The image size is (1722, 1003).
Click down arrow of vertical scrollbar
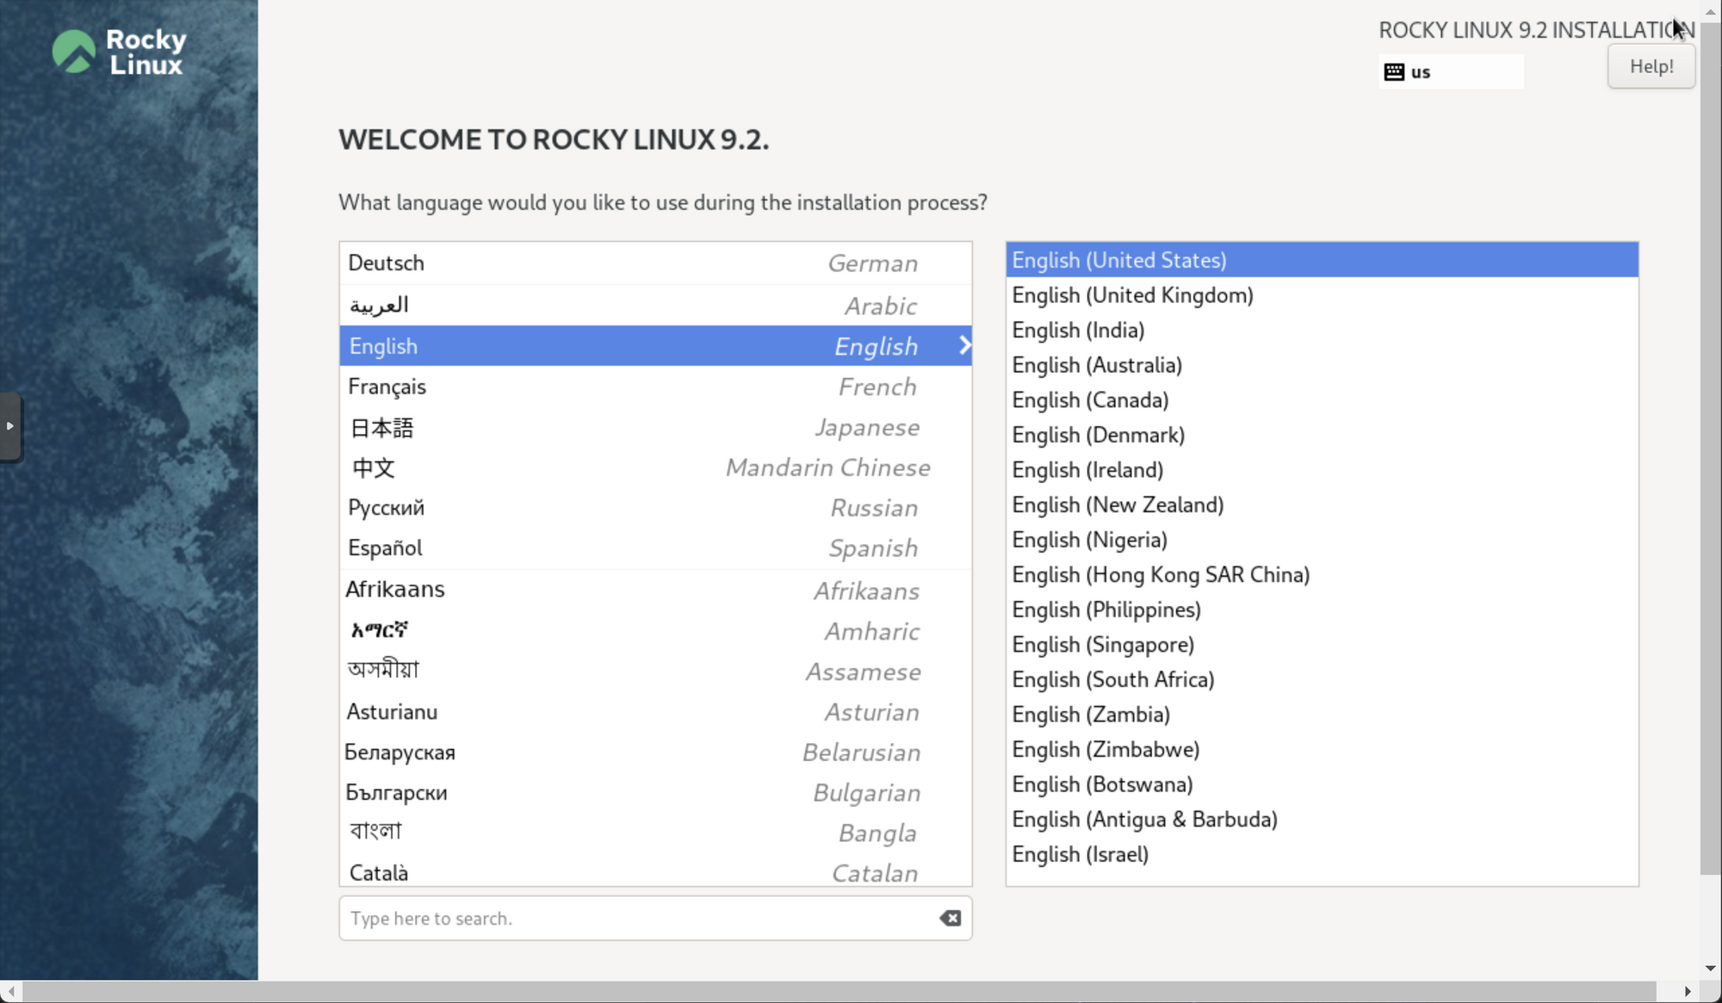coord(1711,969)
